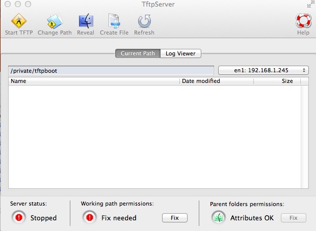Sort by the Date modified column header
Screen dimensions: 316x231
tap(217, 81)
